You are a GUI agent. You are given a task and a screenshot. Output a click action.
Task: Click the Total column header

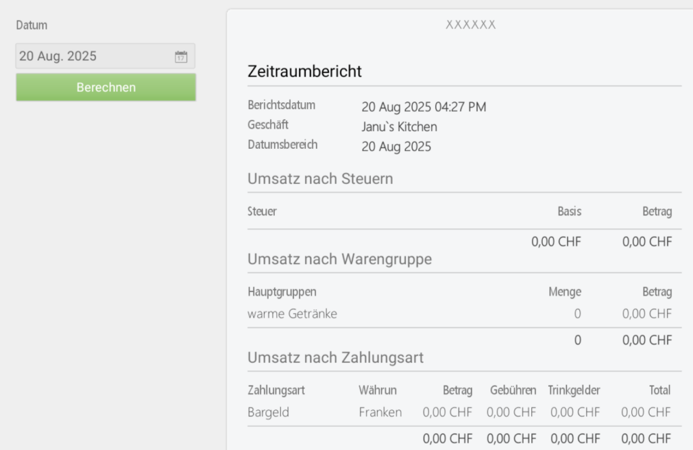pyautogui.click(x=660, y=390)
